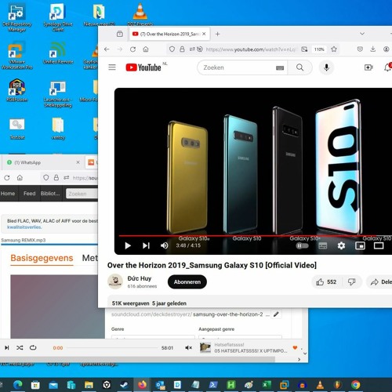The height and width of the screenshot is (392, 392).
Task: List all tabs with the chevron dropdown
Action: 362,34
